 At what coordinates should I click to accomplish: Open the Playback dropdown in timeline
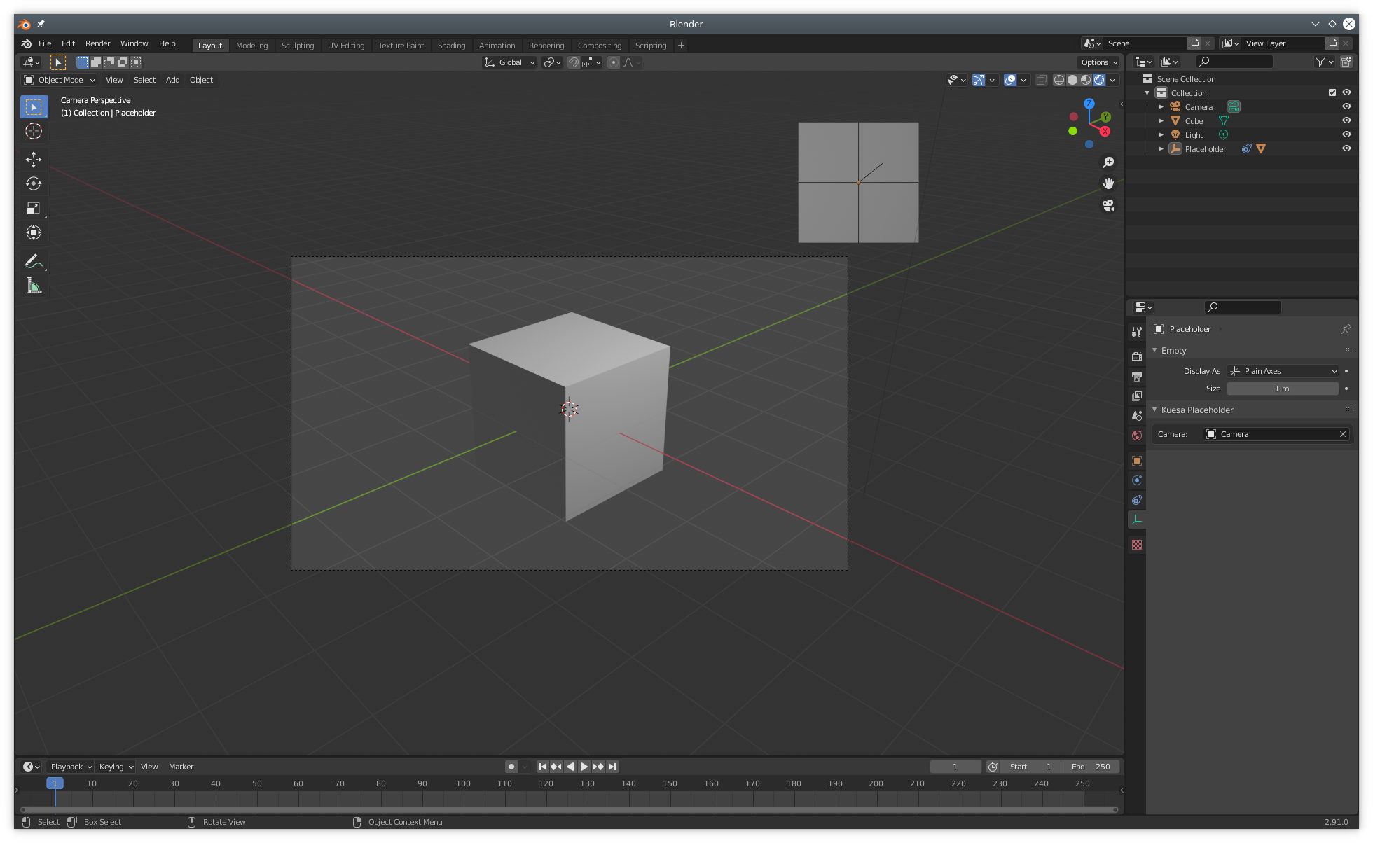pyautogui.click(x=71, y=767)
